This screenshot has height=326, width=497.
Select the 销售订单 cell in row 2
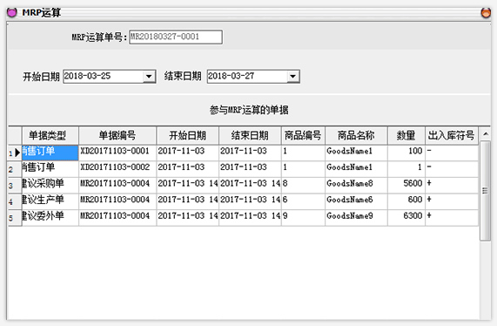50,169
